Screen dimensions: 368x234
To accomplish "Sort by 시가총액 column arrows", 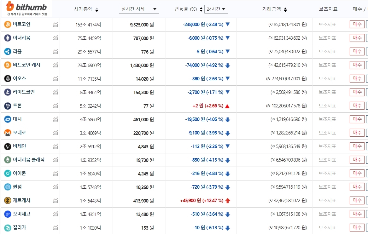I will [97, 10].
